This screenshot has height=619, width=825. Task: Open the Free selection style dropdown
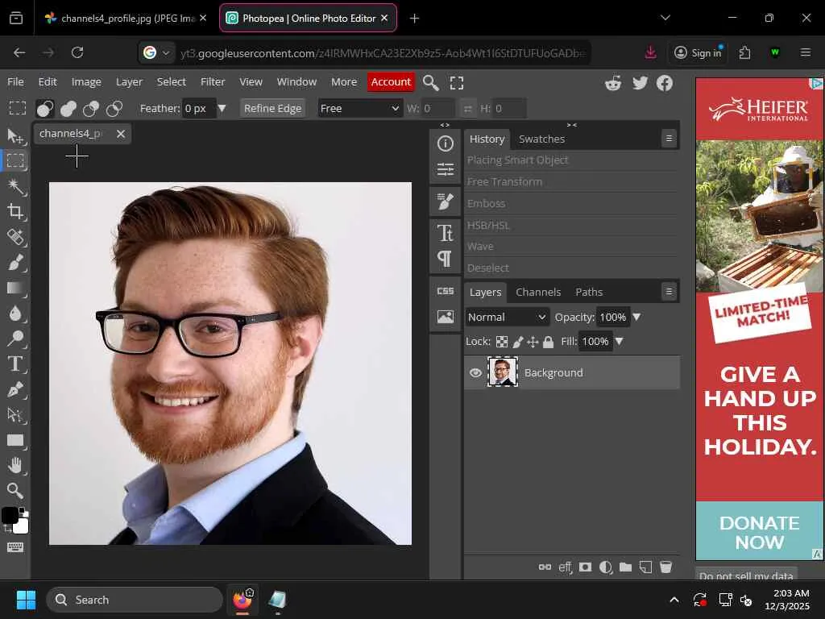(359, 108)
